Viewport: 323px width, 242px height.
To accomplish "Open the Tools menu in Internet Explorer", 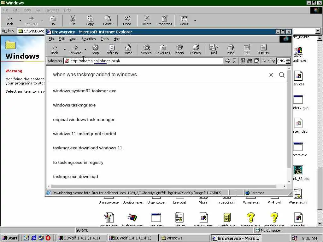I will pyautogui.click(x=105, y=39).
